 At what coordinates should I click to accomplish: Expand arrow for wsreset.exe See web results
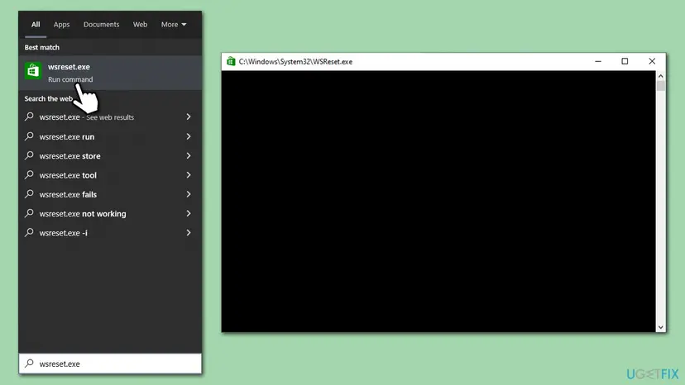tap(189, 117)
